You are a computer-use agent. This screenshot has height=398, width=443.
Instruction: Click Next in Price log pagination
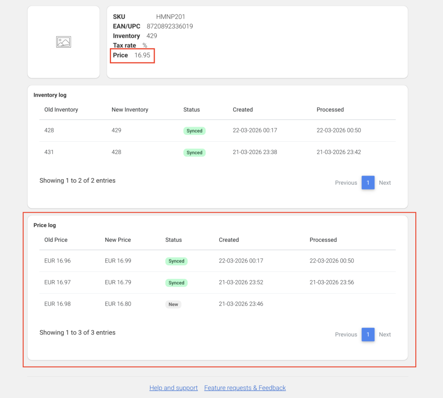pyautogui.click(x=385, y=335)
